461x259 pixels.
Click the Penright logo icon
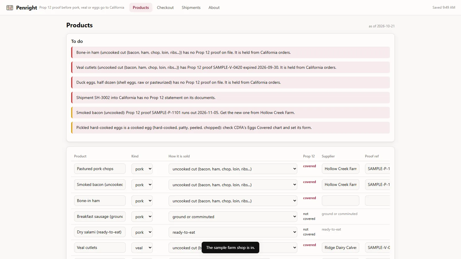(10, 8)
